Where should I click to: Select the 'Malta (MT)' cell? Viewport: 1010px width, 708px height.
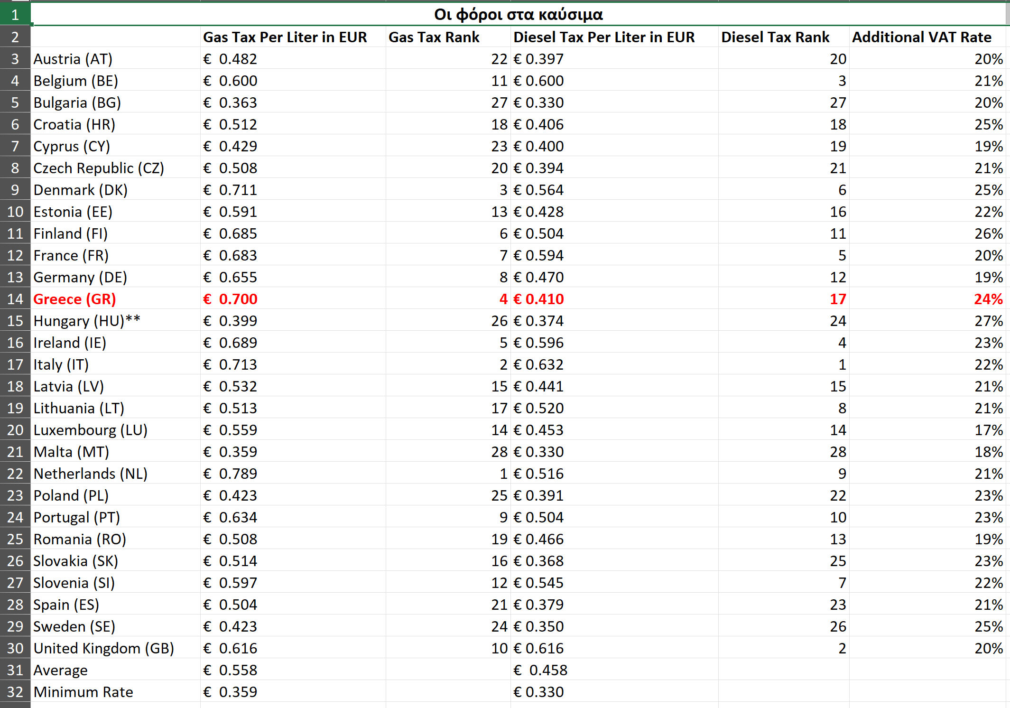[x=115, y=452]
